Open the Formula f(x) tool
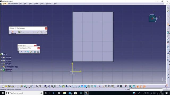The image size is (170, 95). (37, 86)
